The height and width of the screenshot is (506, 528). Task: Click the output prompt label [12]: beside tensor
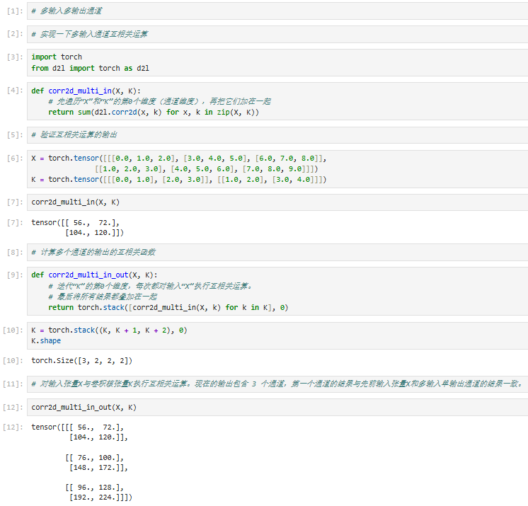click(13, 427)
